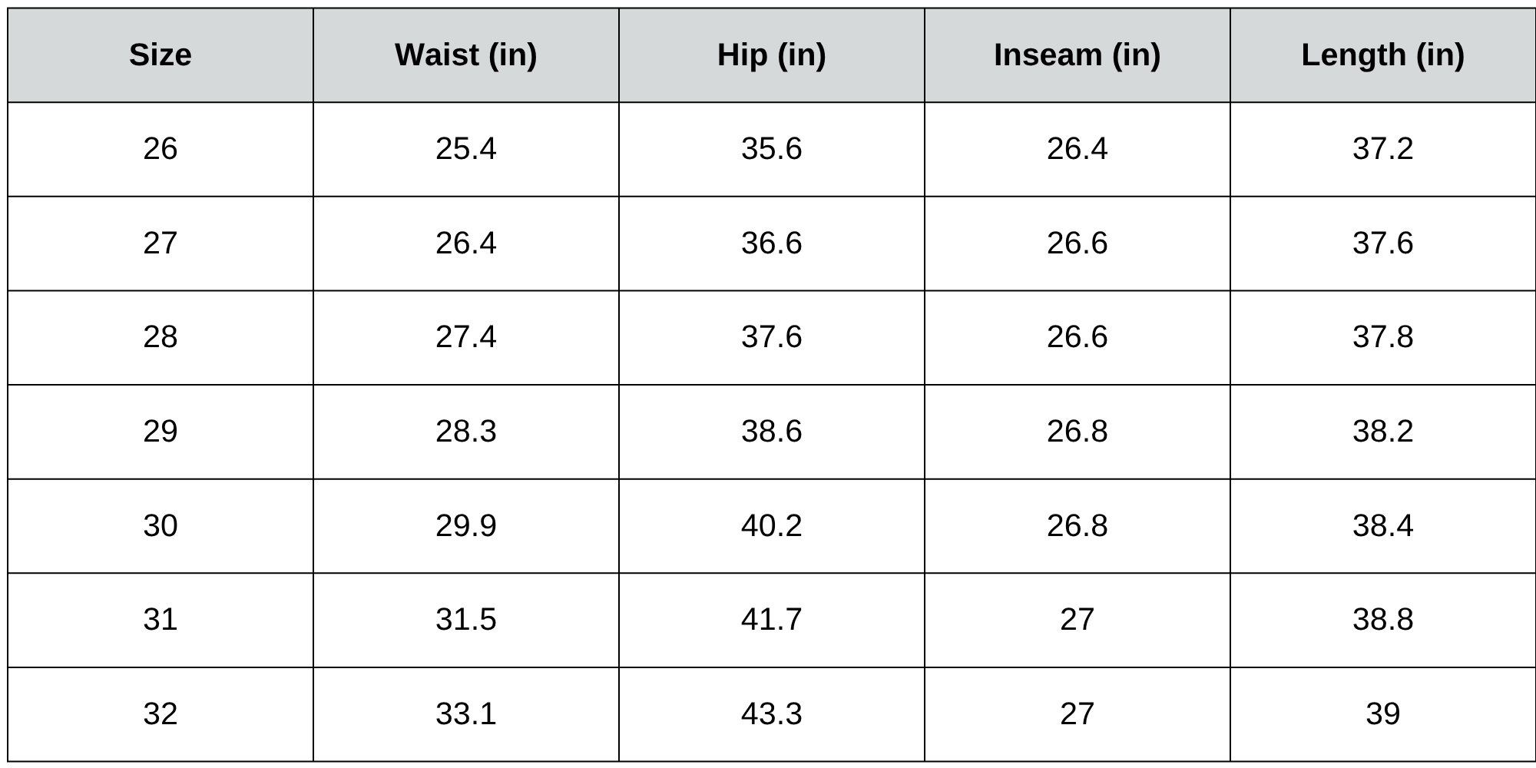Click hip value 40.2
This screenshot has height=768, width=1536.
pos(771,526)
